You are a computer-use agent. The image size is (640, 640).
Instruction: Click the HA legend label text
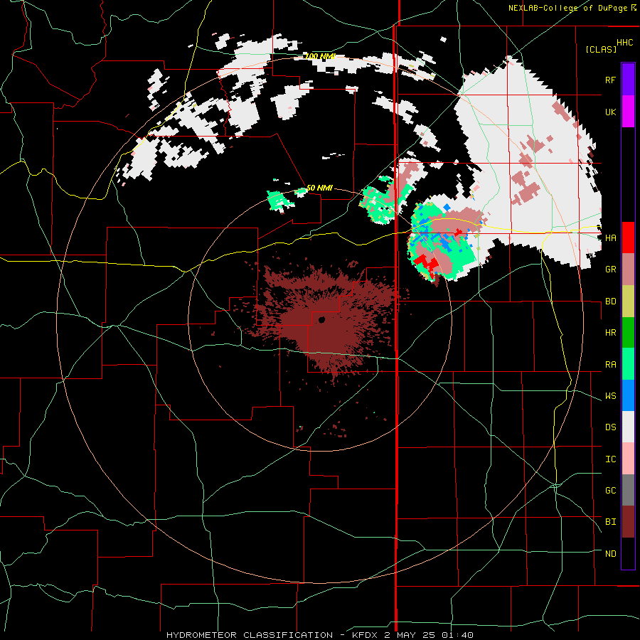coord(611,238)
